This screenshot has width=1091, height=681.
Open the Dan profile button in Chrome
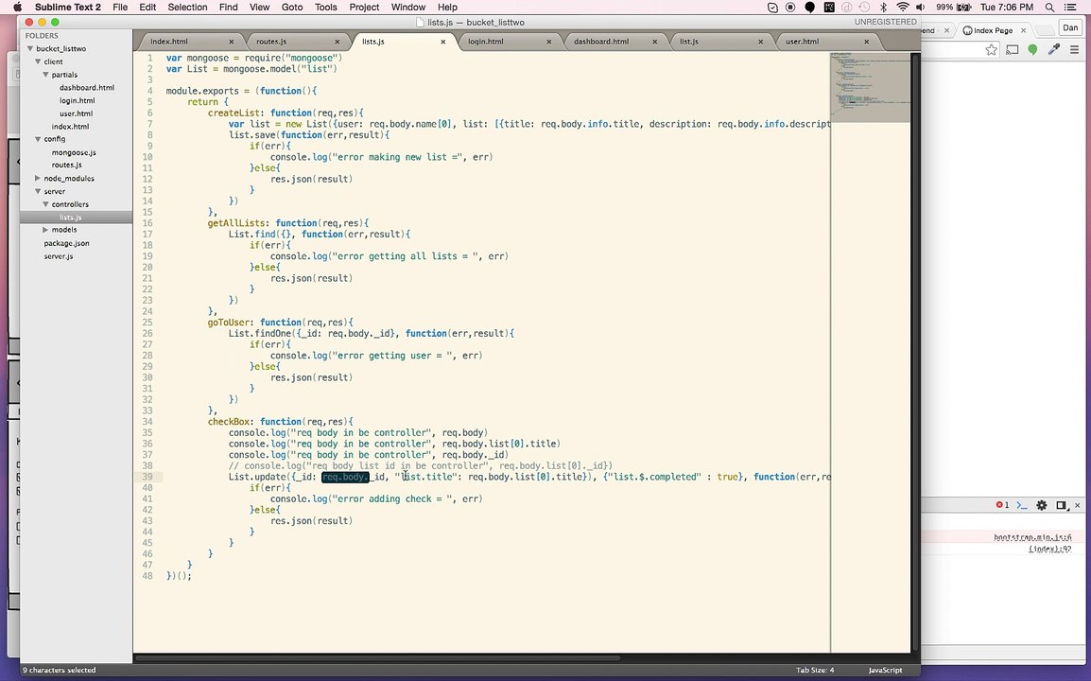tap(1070, 27)
